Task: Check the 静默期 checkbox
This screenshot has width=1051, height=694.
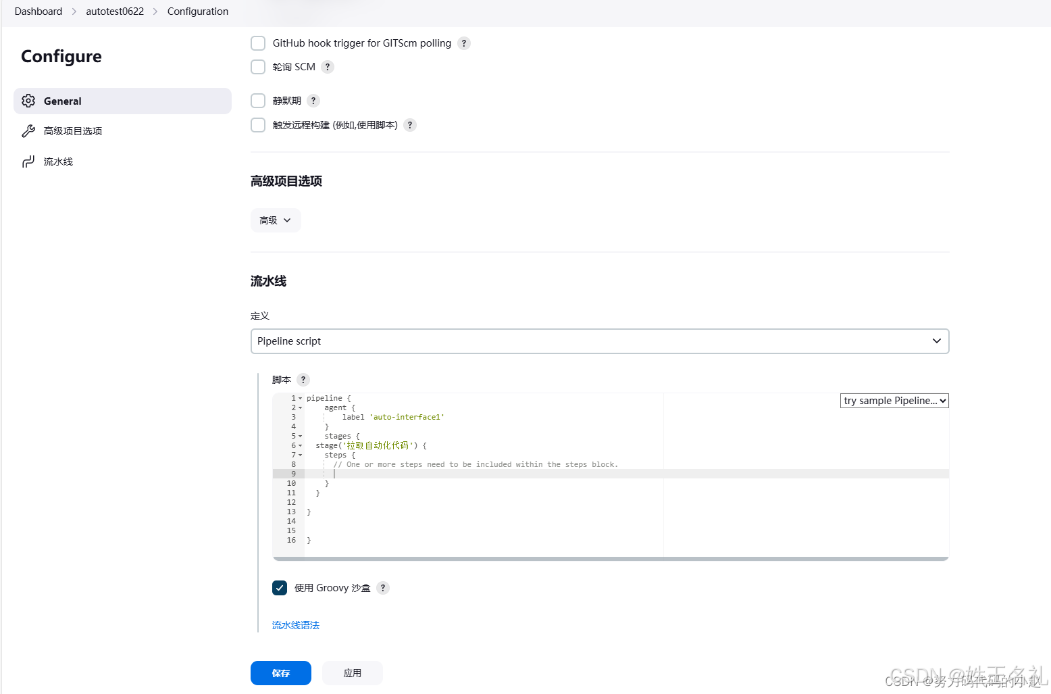Action: (x=258, y=101)
